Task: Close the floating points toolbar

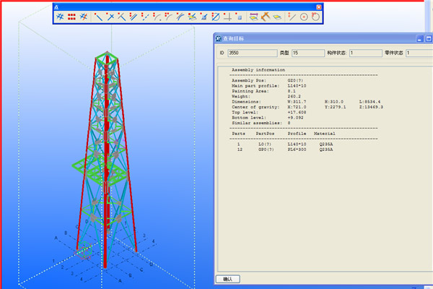Action: 320,7
